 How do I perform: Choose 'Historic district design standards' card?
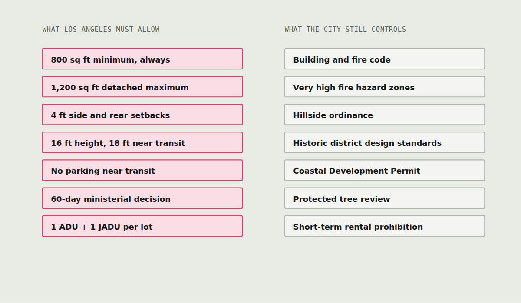pos(385,142)
